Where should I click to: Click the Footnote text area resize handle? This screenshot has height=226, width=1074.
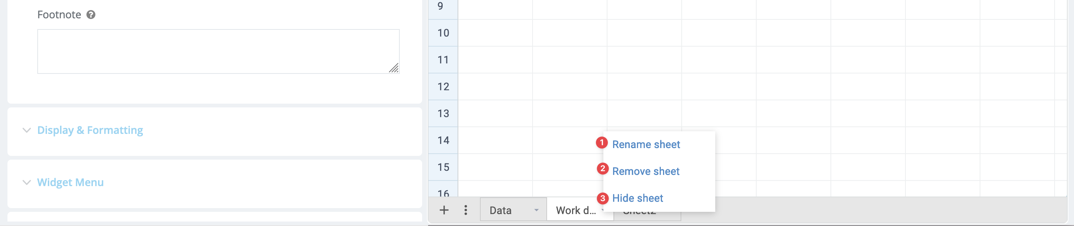point(394,68)
